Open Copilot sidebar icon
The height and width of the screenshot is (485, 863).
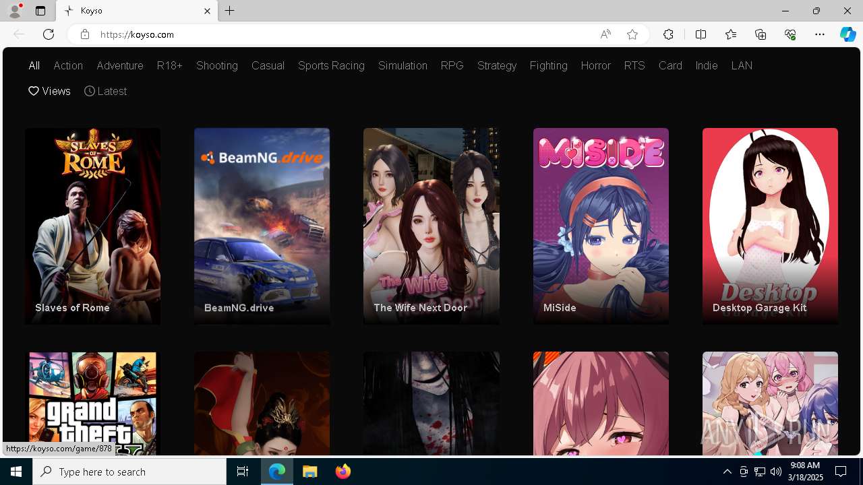[x=847, y=34]
